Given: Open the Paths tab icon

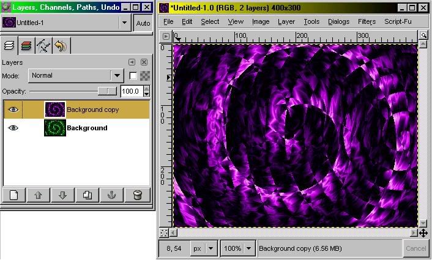Looking at the screenshot, I should 43,45.
